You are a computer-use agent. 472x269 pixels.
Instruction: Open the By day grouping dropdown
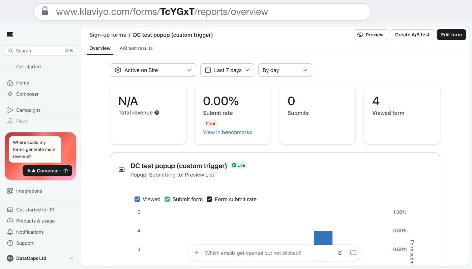click(285, 70)
